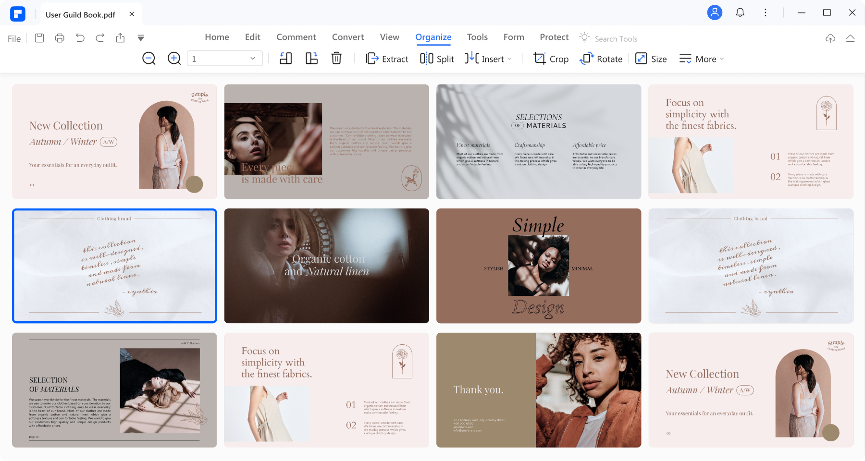Click the second page-insert icon before the trash
Image resolution: width=865 pixels, height=461 pixels.
pos(312,59)
